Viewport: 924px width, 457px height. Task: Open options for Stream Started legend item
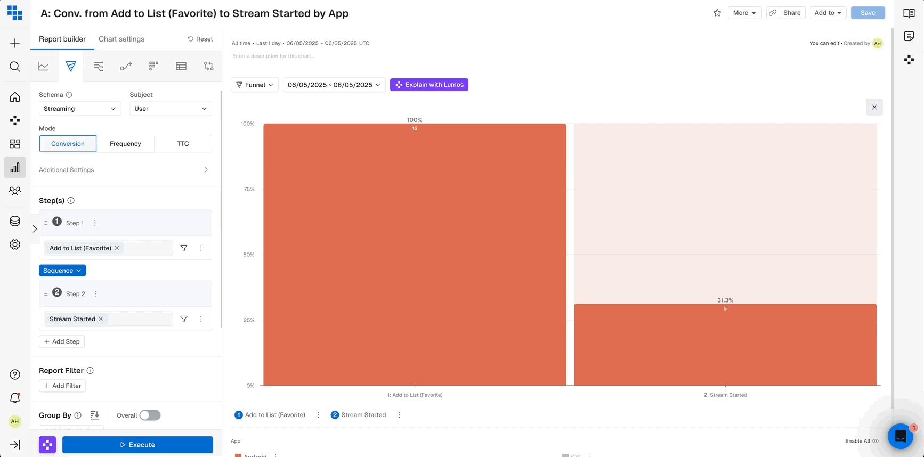click(x=399, y=415)
